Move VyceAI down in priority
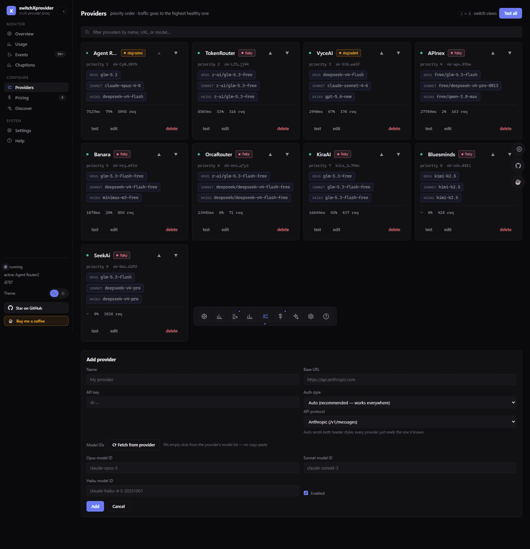 coord(398,53)
